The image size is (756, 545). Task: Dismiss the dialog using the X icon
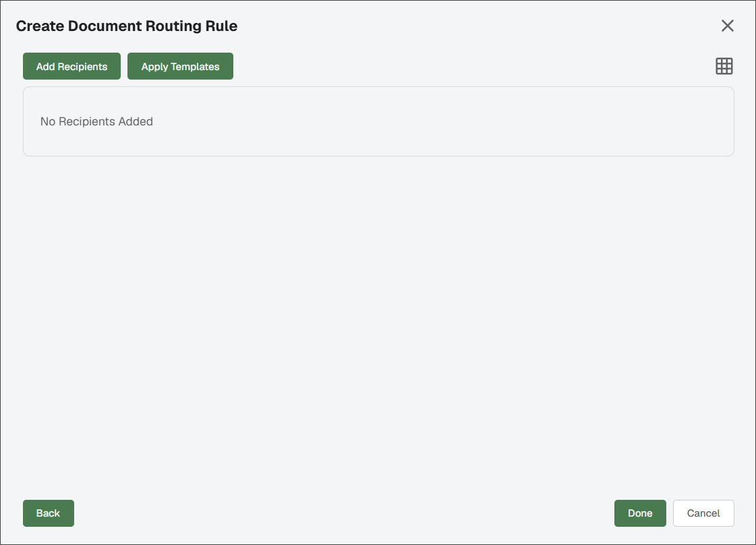[x=728, y=26]
